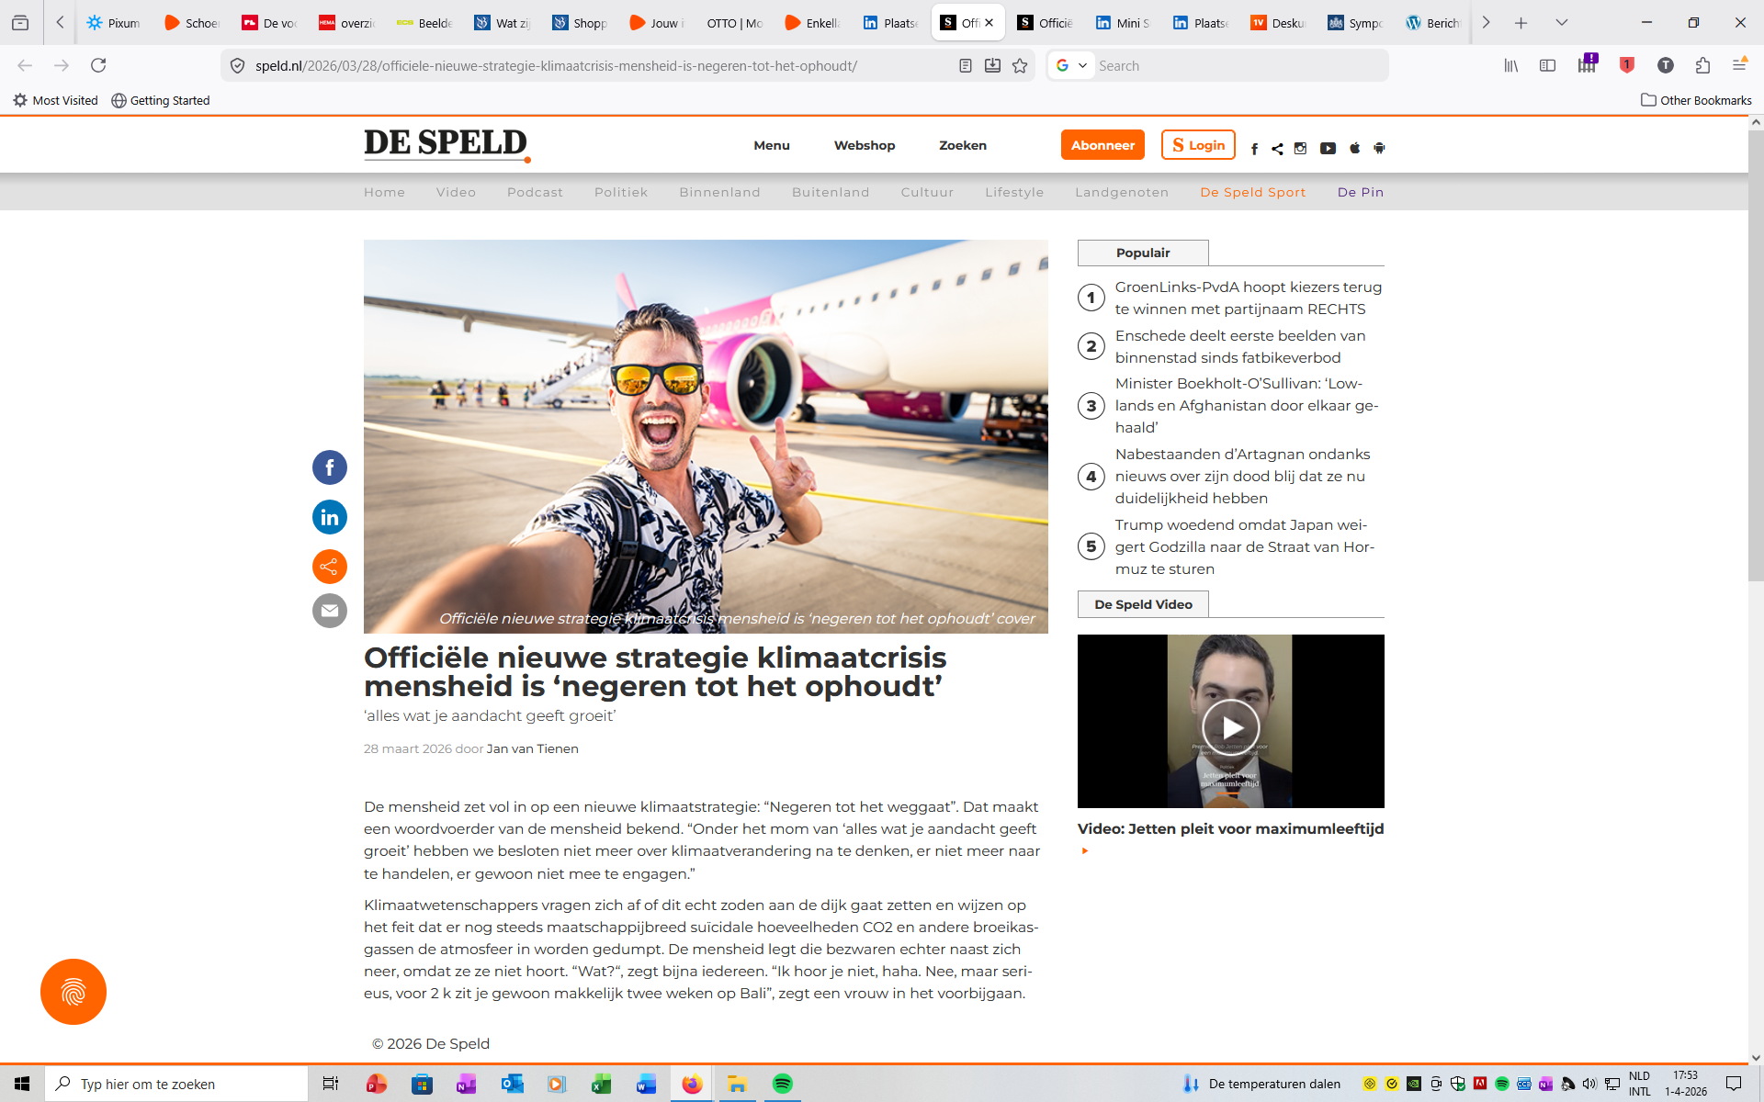Play the Jetten maximumleeftijd video
This screenshot has height=1102, width=1764.
(x=1230, y=727)
